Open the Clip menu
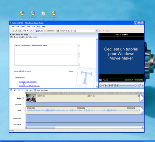 (x=34, y=27)
